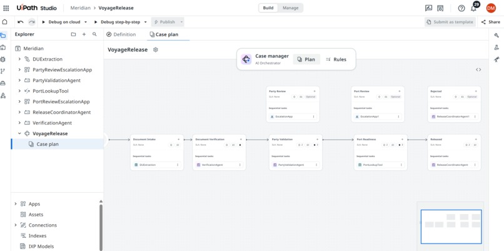Image resolution: width=504 pixels, height=251 pixels.
Task: Expand the DUExtraction tree node
Action: pos(19,59)
